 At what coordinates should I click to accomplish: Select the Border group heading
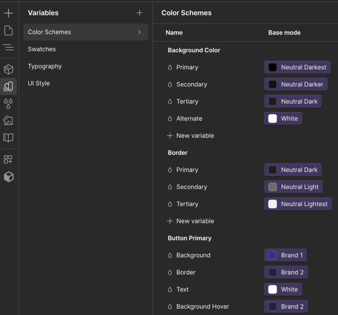pos(177,153)
